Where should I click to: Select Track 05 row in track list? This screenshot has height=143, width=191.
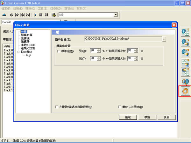(8, 64)
